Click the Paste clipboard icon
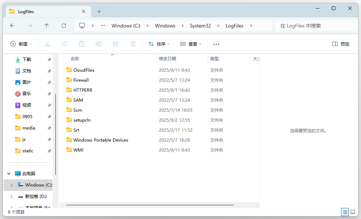Image resolution: width=361 pixels, height=219 pixels. [82, 44]
